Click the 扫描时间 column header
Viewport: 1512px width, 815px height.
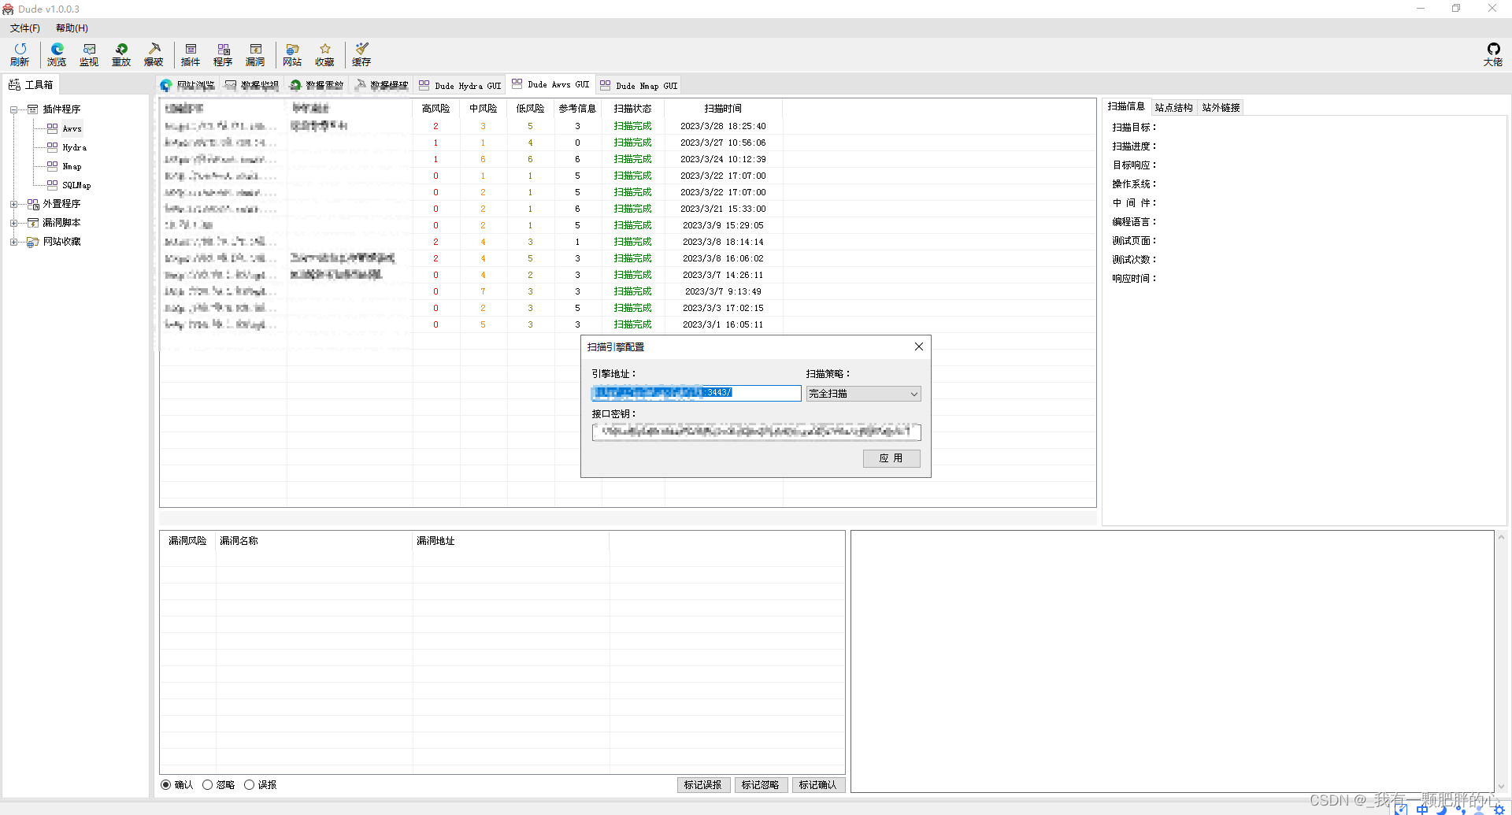(x=723, y=109)
